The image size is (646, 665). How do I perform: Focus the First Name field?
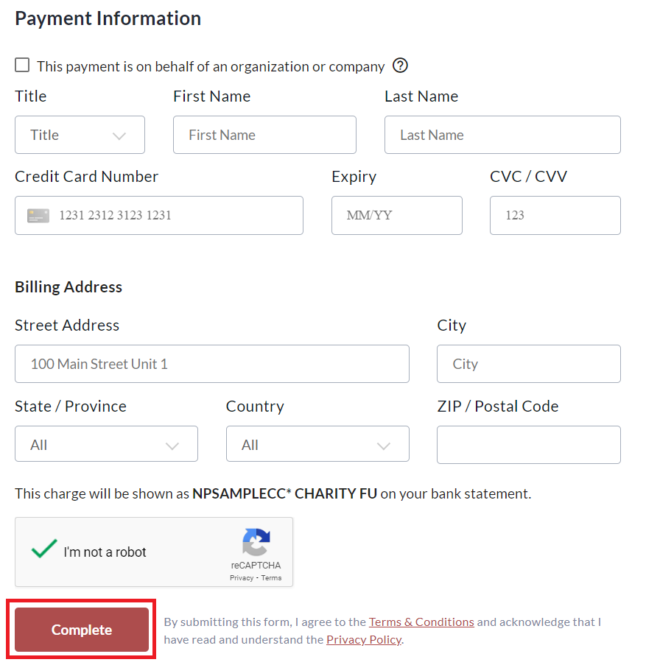click(x=264, y=135)
